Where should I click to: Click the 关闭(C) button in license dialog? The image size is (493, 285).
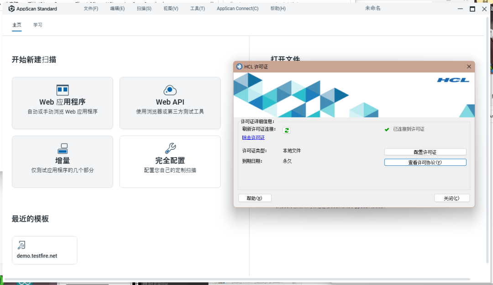coord(452,198)
